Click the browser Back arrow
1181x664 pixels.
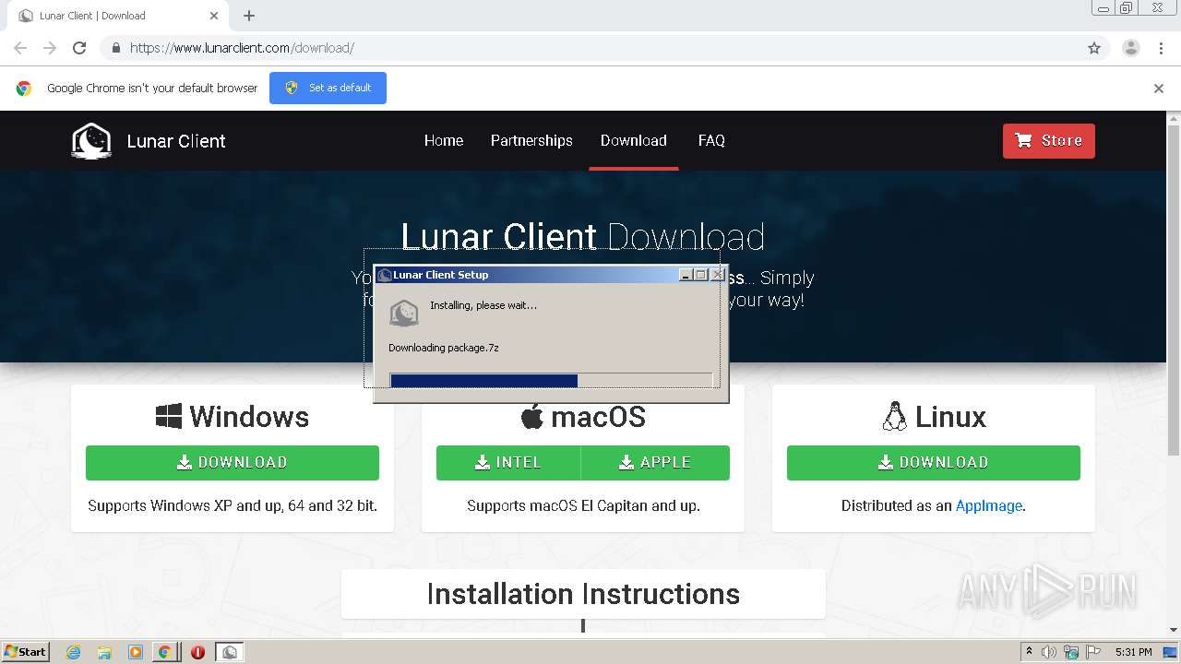tap(20, 48)
